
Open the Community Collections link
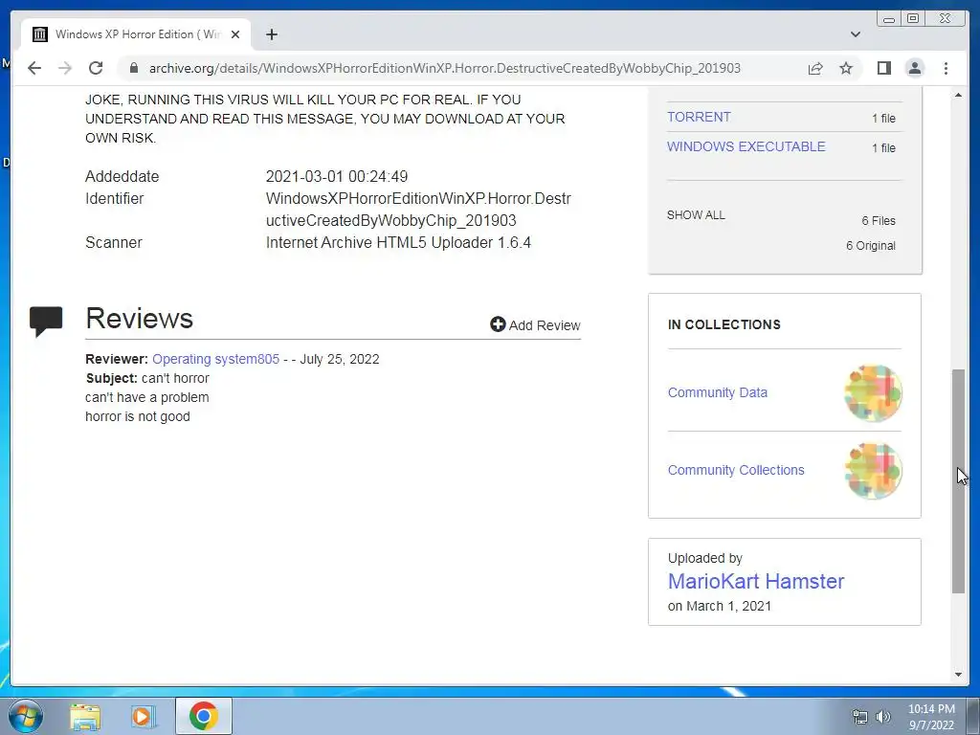pyautogui.click(x=736, y=470)
